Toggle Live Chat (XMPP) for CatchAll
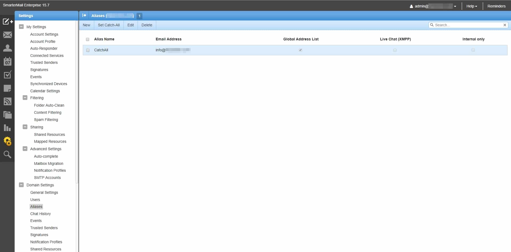Viewport: 511px width, 252px height. pyautogui.click(x=395, y=50)
